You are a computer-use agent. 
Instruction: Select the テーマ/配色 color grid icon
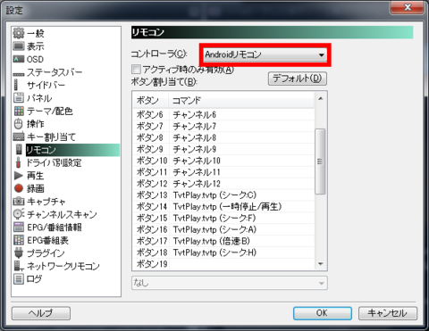(x=19, y=111)
